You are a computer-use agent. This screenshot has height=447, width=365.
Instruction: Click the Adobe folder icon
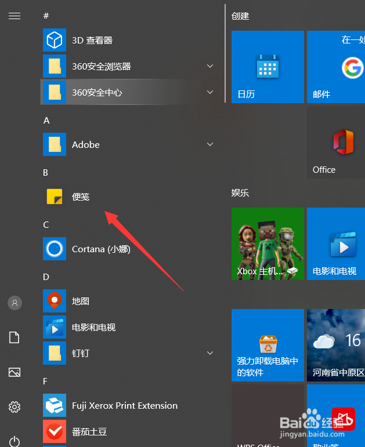(55, 144)
